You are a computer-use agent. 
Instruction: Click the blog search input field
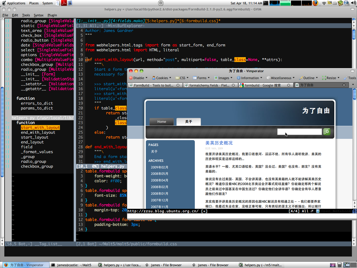click(x=300, y=132)
